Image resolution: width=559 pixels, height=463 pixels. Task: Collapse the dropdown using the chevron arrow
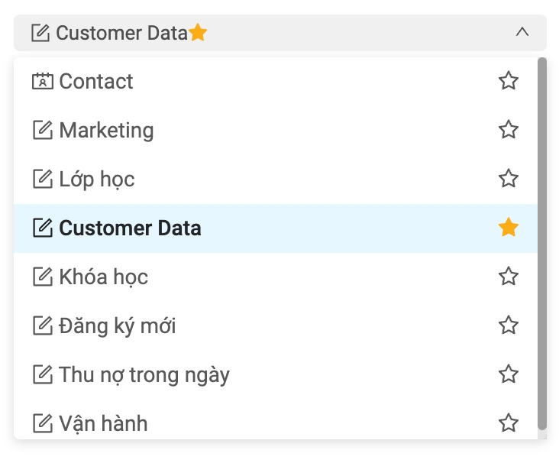[x=522, y=33]
